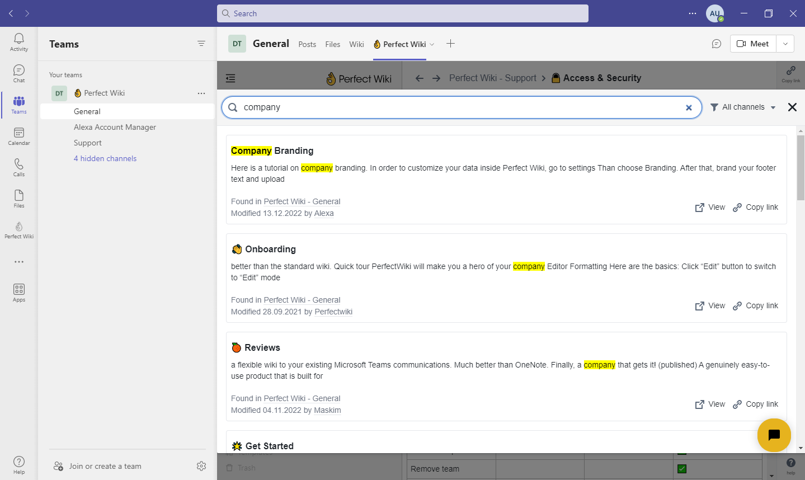Open the Meet button dropdown arrow

(x=784, y=43)
